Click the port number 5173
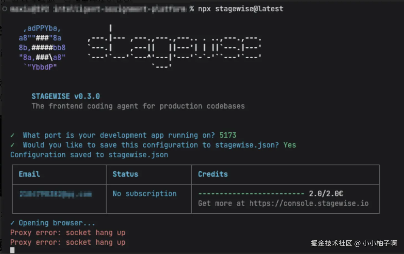 click(228, 135)
